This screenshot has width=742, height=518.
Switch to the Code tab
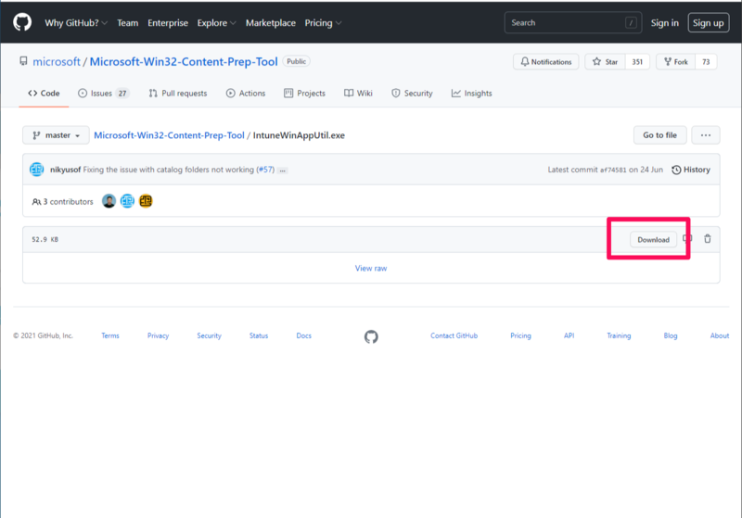pyautogui.click(x=44, y=93)
